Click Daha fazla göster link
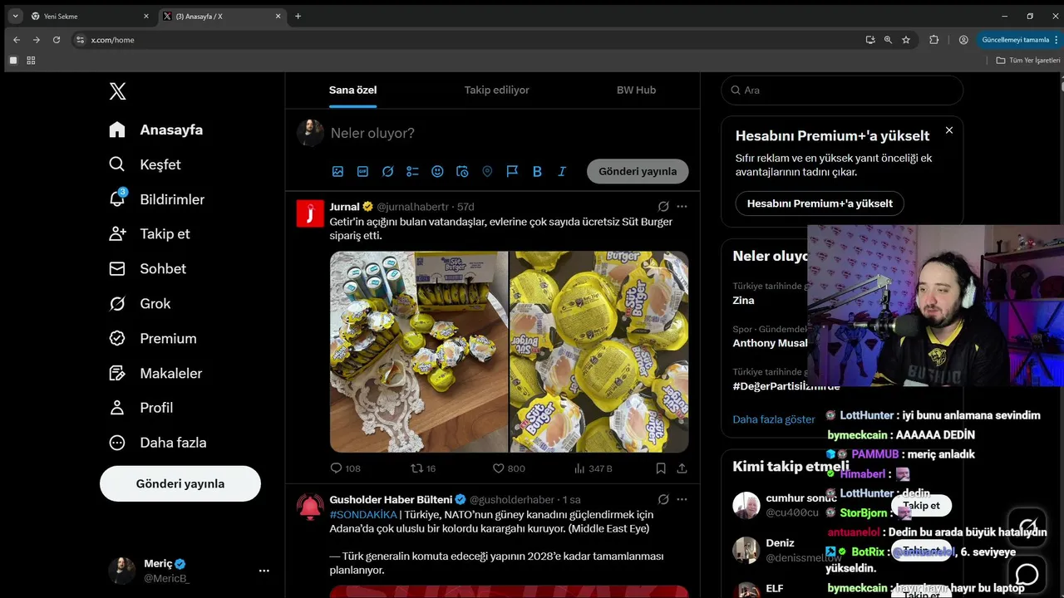This screenshot has width=1064, height=598. click(774, 419)
